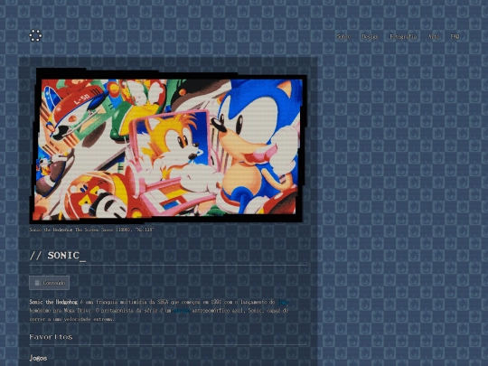This screenshot has width=488, height=366.
Task: Expand the Conteúdo table of contents
Action: click(x=49, y=283)
